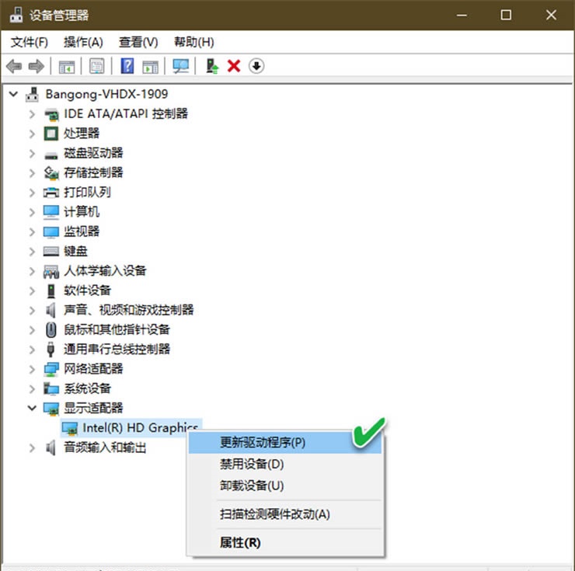
Task: Select the 通用串行总线控制器 tree row
Action: (117, 349)
